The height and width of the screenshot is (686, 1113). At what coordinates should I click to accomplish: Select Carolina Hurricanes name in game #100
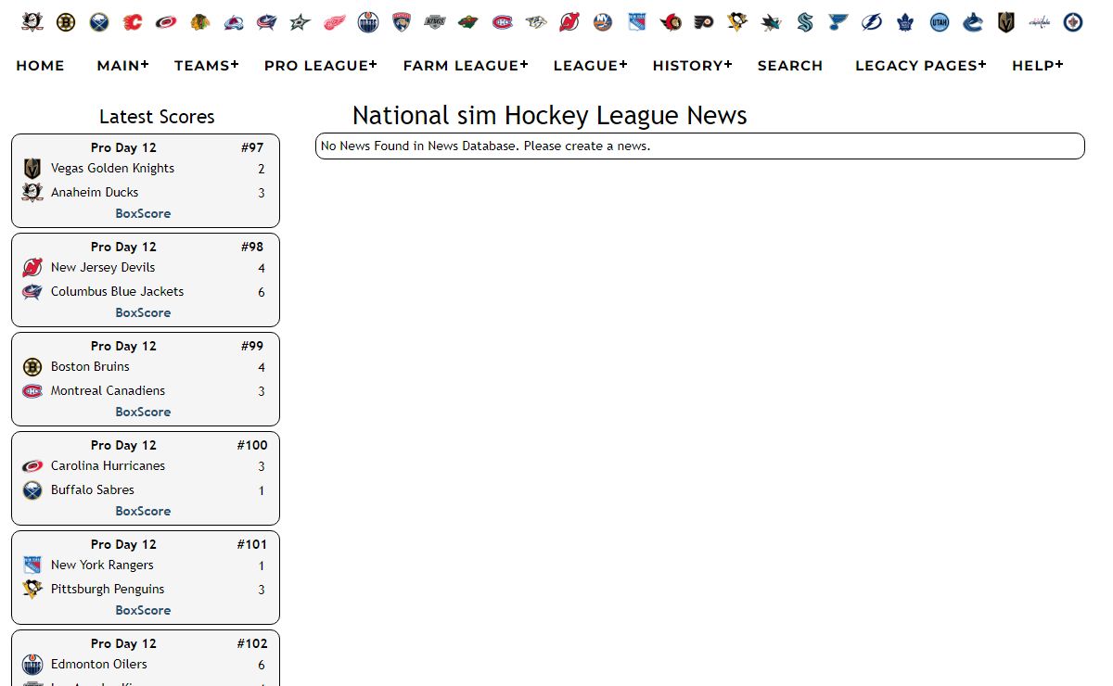[108, 465]
